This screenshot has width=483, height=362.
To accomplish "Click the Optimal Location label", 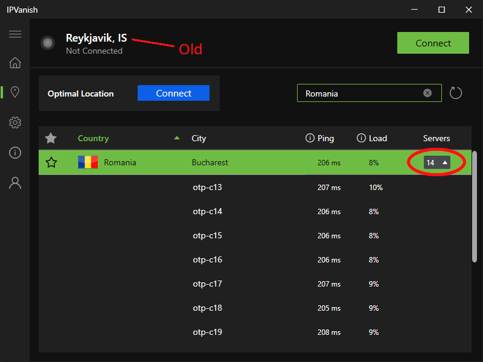I will pos(81,94).
